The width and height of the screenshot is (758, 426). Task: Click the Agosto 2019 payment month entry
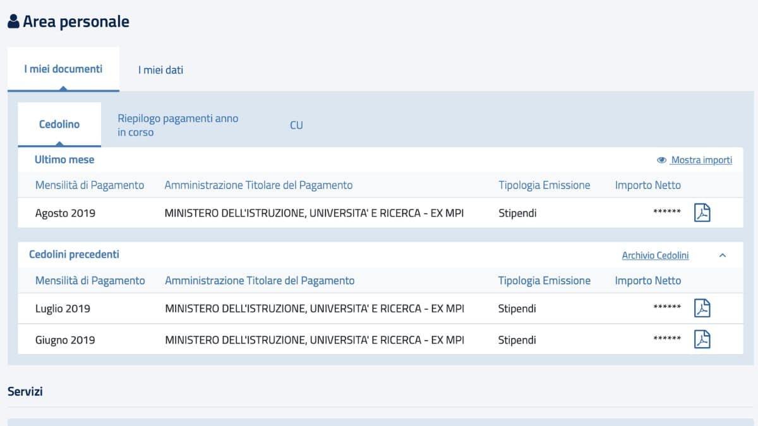pyautogui.click(x=65, y=213)
